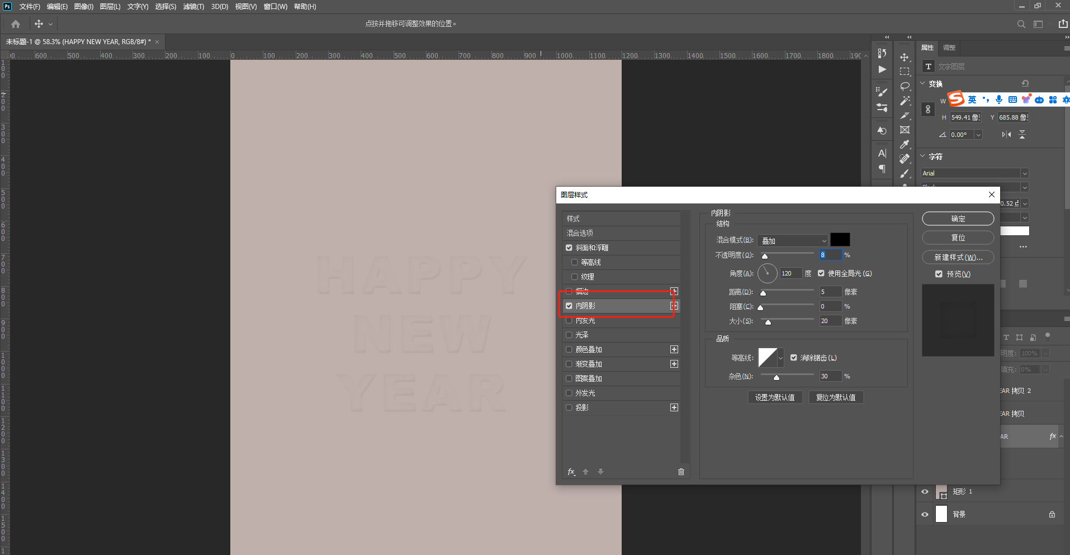Open the Arial font family dropdown
Image resolution: width=1070 pixels, height=555 pixels.
[x=975, y=173]
